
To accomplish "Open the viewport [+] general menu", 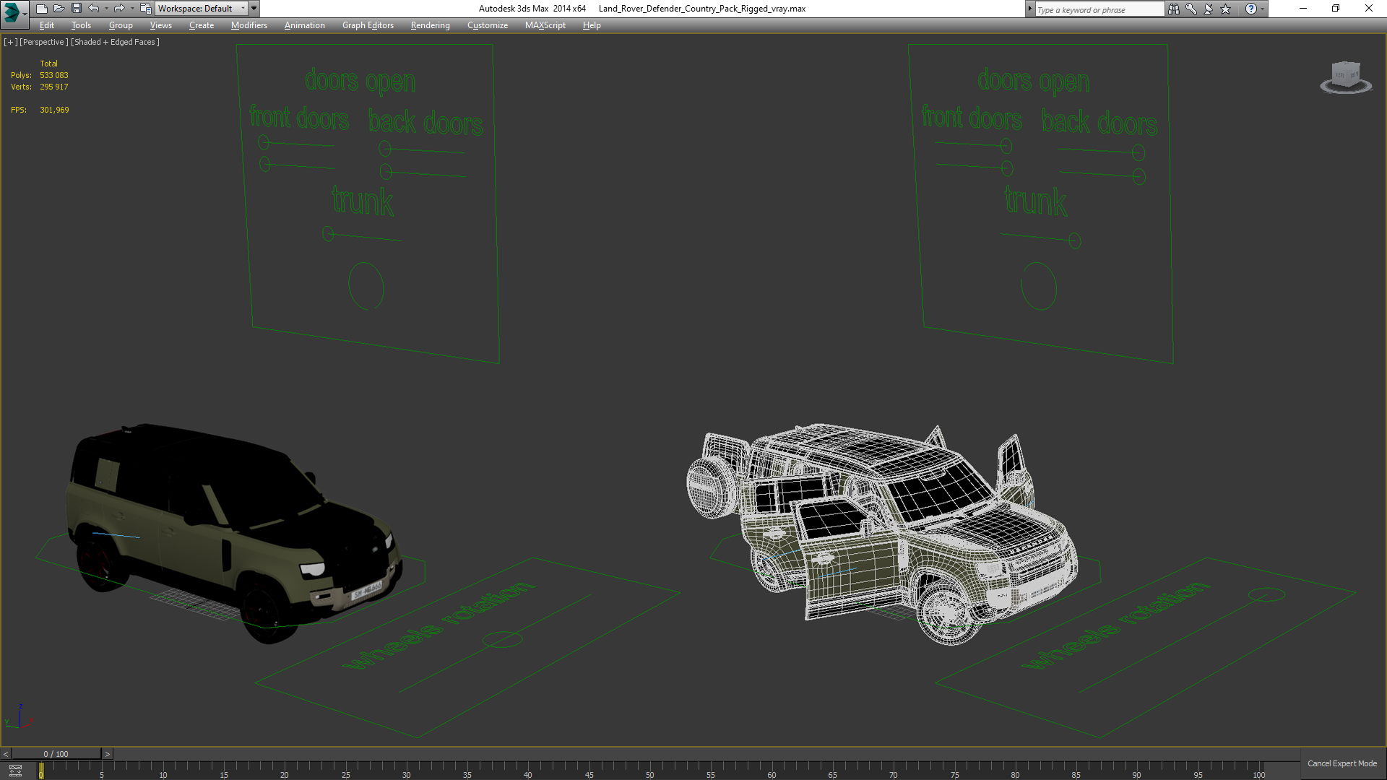I will coord(11,42).
